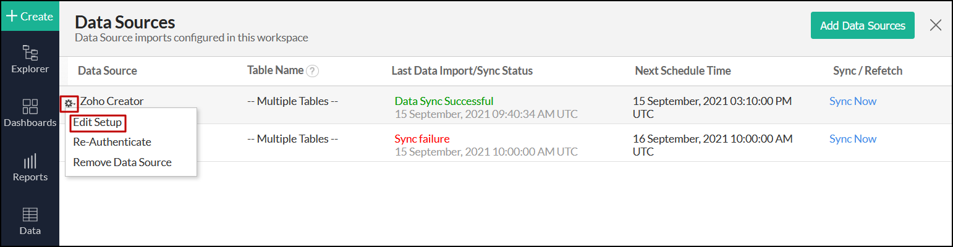
Task: Click the Next Schedule Time column header
Action: click(x=682, y=71)
